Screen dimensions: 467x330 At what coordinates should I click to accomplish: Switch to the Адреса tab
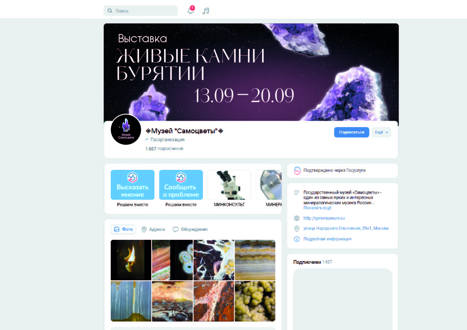[x=153, y=229]
